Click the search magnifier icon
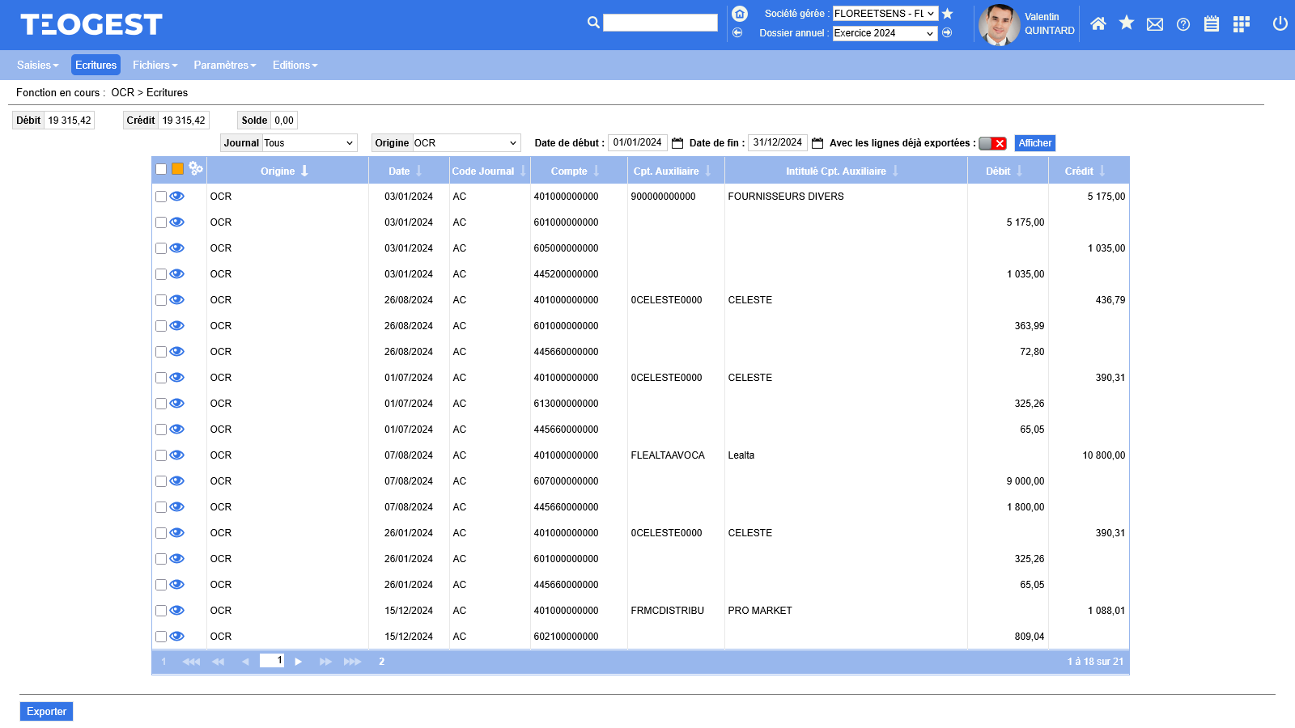Image resolution: width=1295 pixels, height=728 pixels. pos(593,23)
